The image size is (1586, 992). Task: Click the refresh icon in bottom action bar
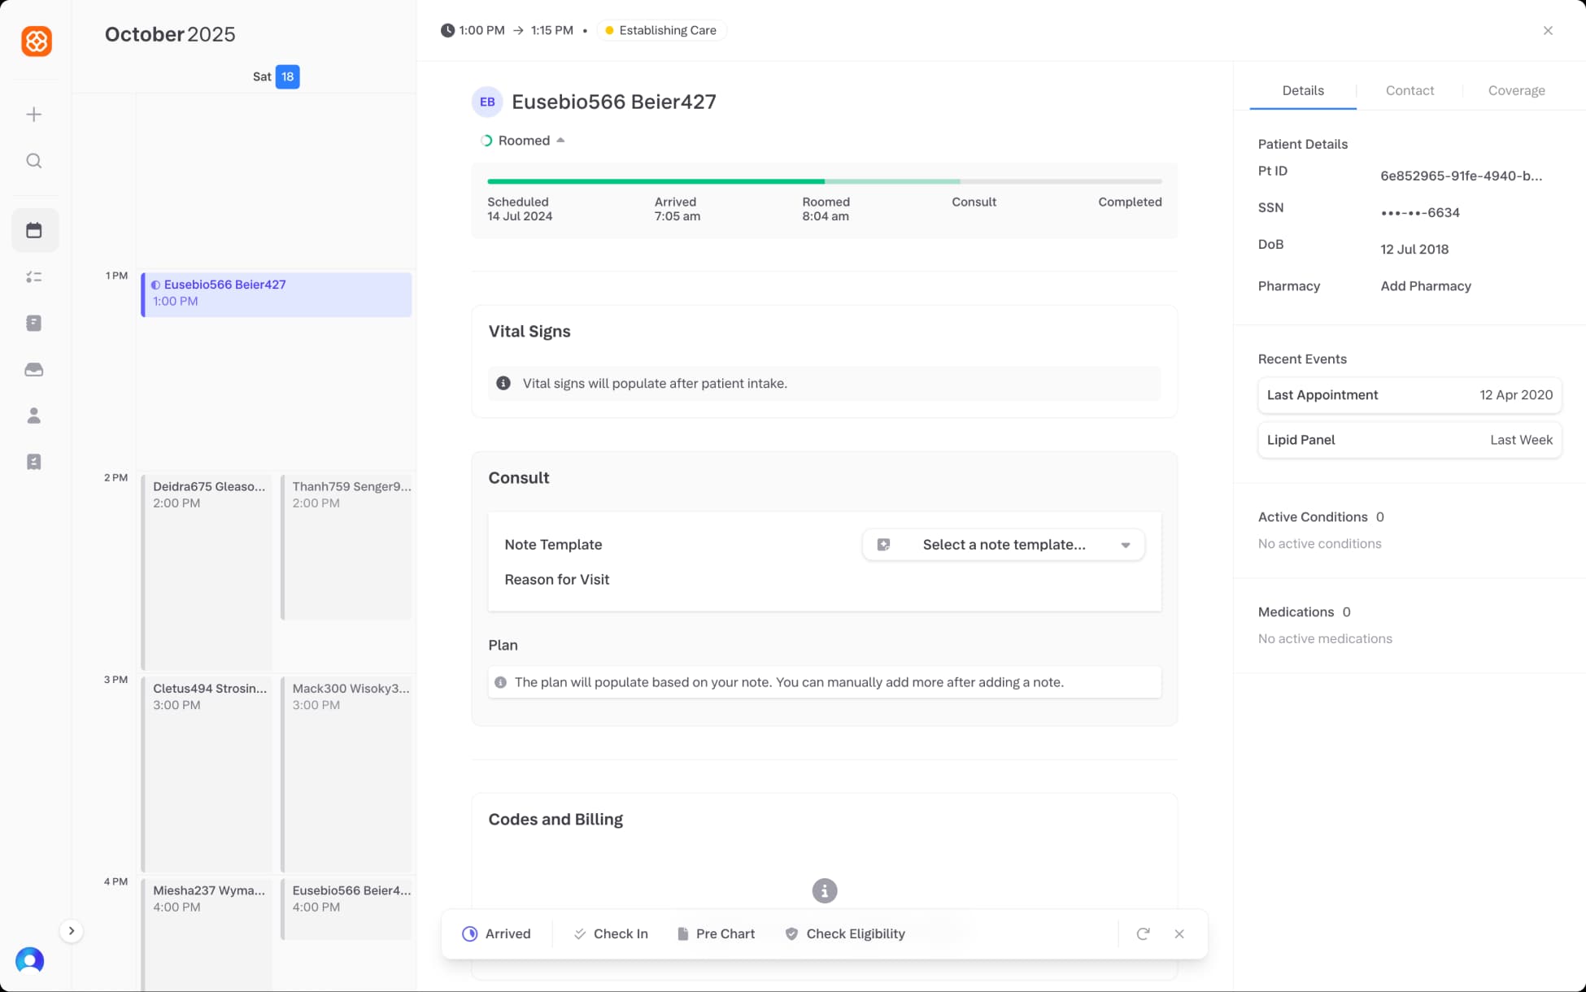click(x=1143, y=933)
